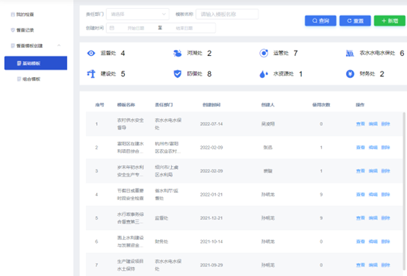Click 删除 in row 1
This screenshot has width=407, height=276.
(x=386, y=124)
